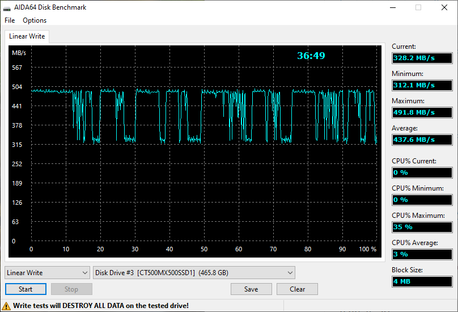This screenshot has width=458, height=312.
Task: Click the Current speed value 328.2 MB/s
Action: click(422, 58)
